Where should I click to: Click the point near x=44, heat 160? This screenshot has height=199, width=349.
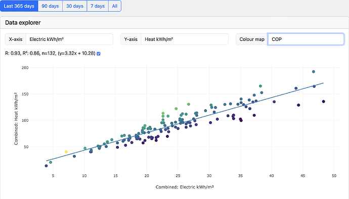(296, 88)
